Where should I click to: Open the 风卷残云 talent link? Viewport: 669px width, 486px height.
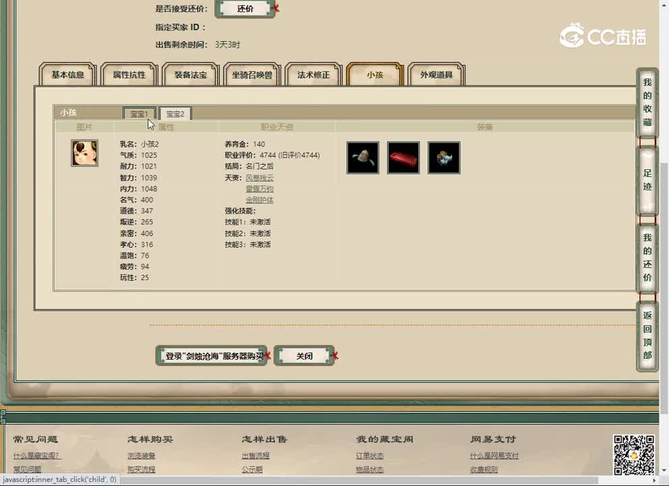pos(259,178)
